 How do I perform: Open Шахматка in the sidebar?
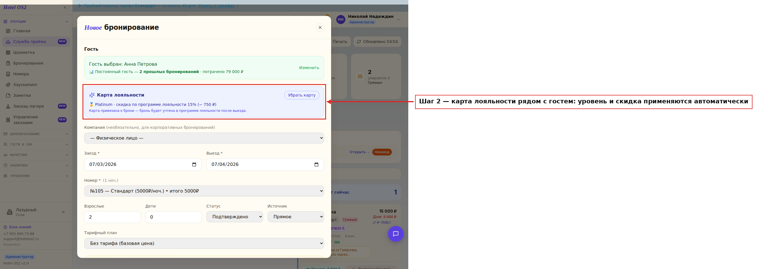(x=36, y=52)
